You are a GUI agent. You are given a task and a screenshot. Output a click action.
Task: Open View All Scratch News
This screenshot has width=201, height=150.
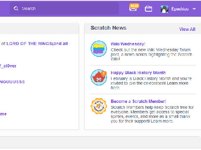coord(187,29)
